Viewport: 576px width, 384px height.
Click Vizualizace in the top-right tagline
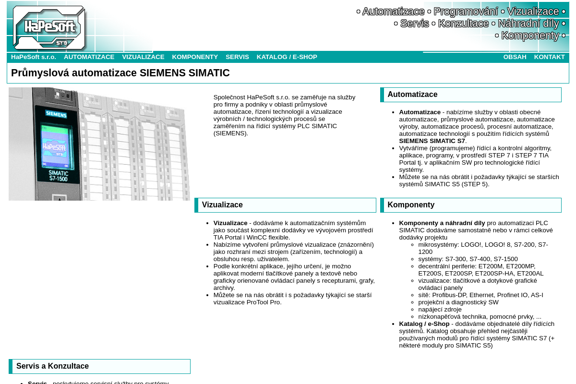pyautogui.click(x=533, y=12)
